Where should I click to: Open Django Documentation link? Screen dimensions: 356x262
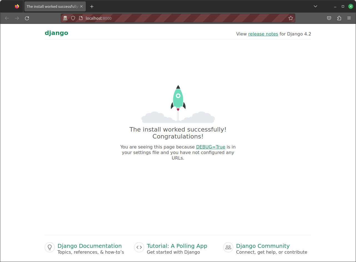click(x=89, y=246)
